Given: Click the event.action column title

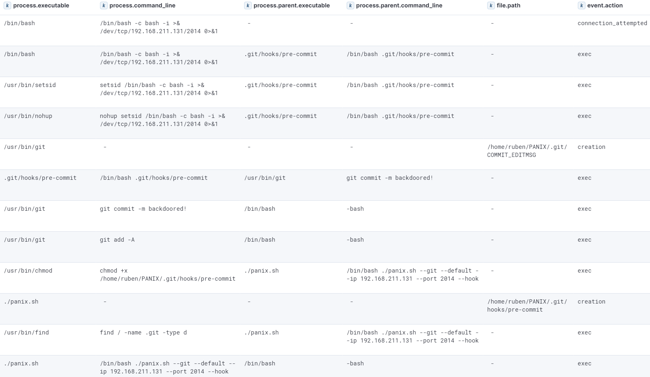Looking at the screenshot, I should click(605, 5).
